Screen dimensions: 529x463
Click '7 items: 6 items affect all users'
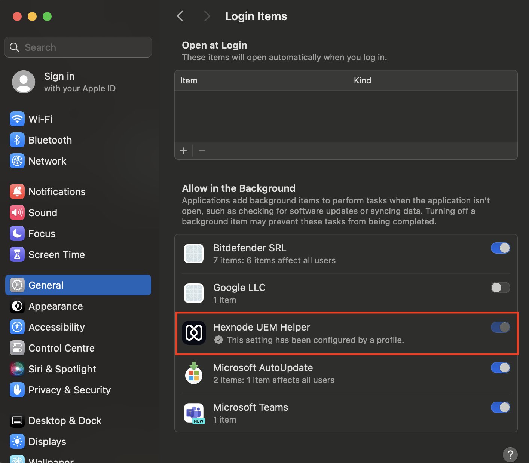[274, 260]
